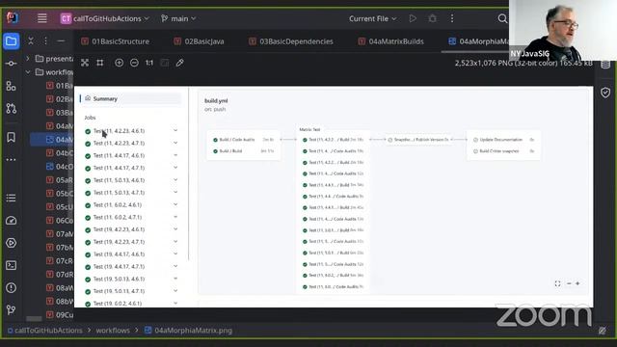Toggle the grid in image viewer toolbar
The image size is (617, 347).
100,63
